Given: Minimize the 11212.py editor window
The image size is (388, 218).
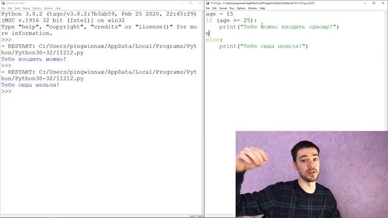Looking at the screenshot, I should [x=365, y=3].
